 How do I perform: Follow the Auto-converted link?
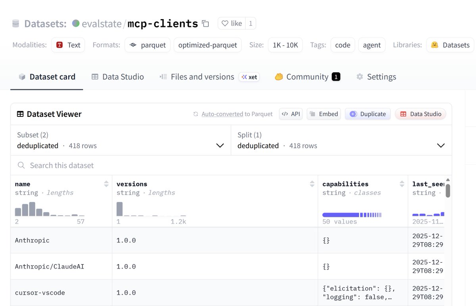pos(222,114)
